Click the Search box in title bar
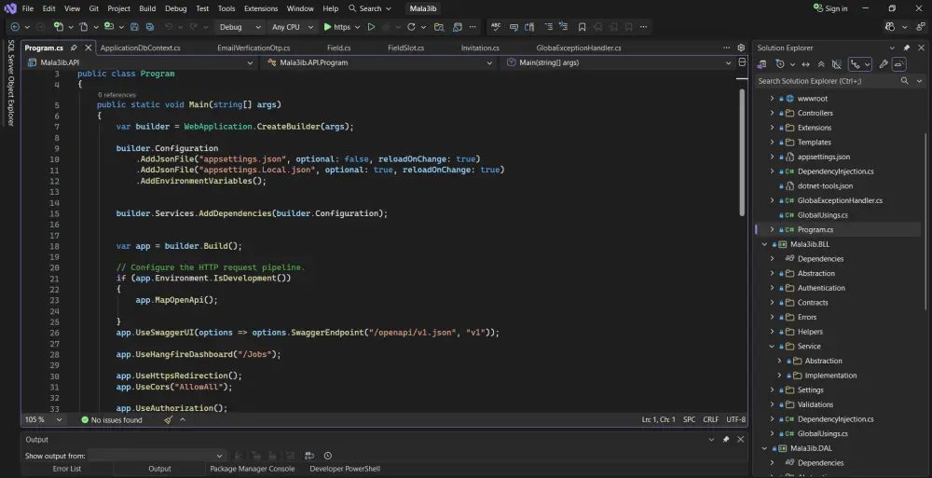This screenshot has width=932, height=478. pyautogui.click(x=370, y=8)
